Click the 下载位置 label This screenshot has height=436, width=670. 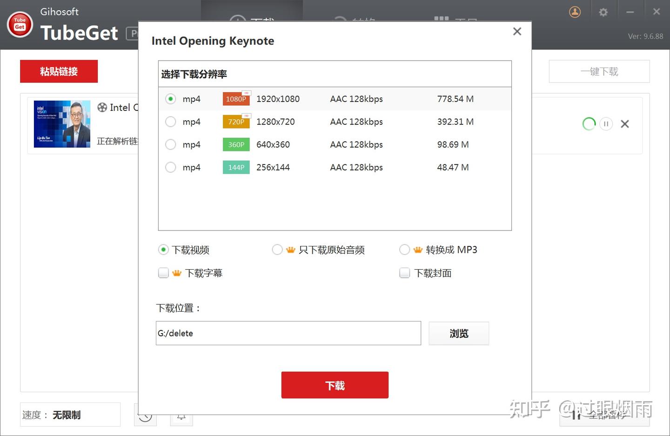pos(178,308)
